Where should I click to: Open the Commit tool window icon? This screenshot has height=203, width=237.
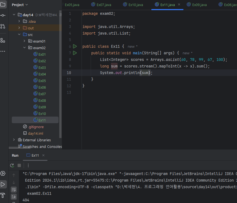[x=3, y=15]
